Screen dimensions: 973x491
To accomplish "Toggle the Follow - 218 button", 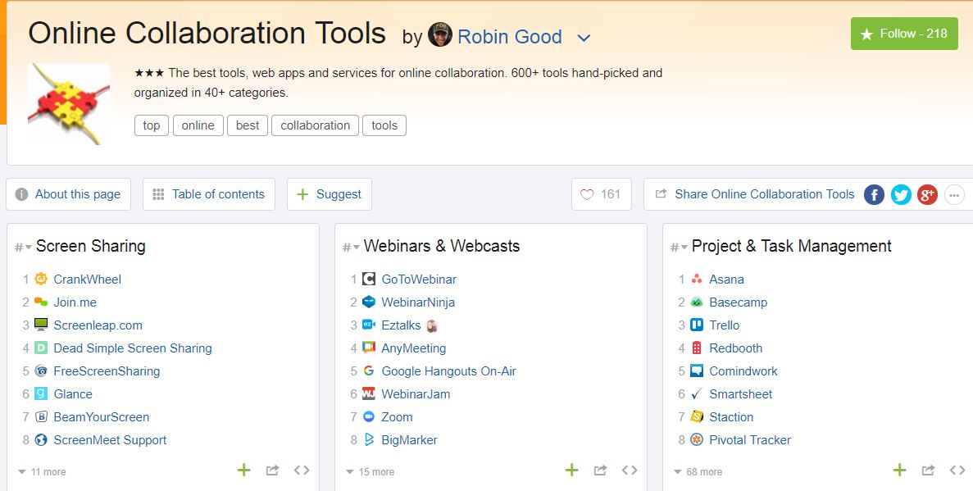I will coord(903,34).
